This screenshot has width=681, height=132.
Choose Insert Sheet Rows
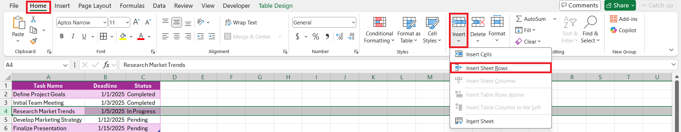click(500, 68)
